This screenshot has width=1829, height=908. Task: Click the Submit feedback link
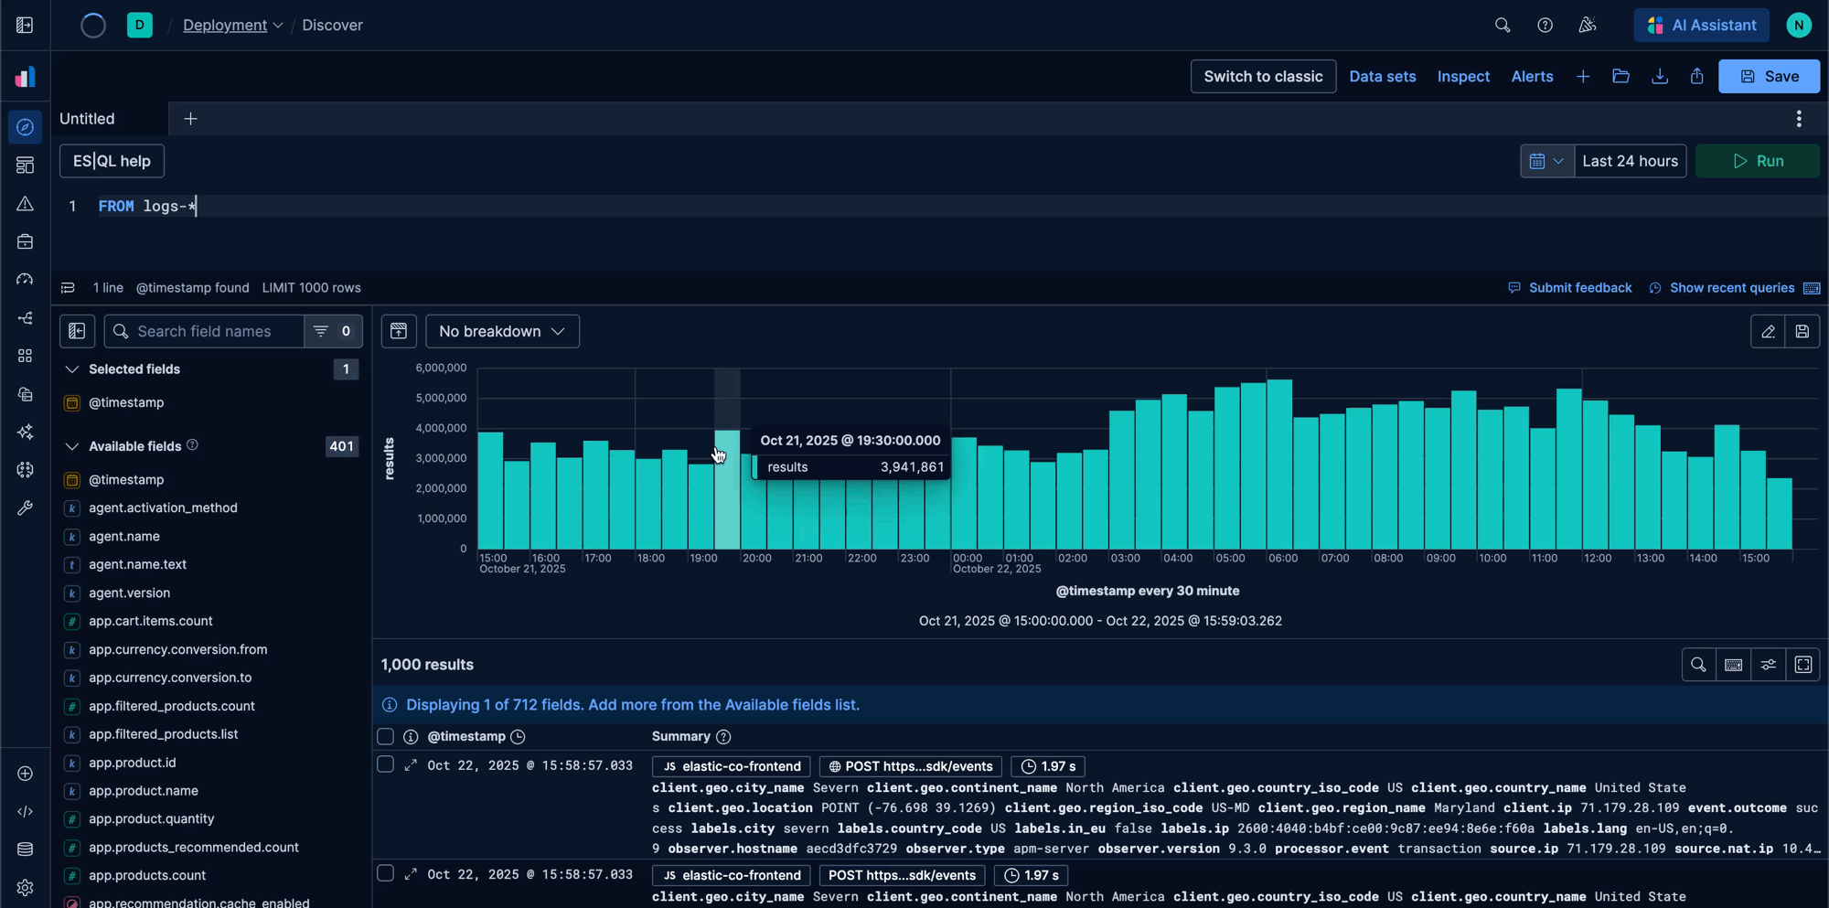[x=1579, y=288]
